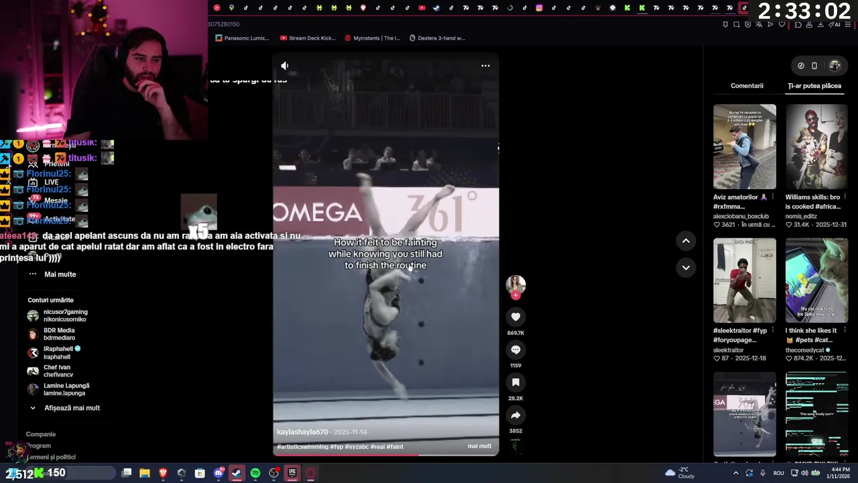Open Spotify from the taskbar
Viewport: 858px width, 483px height.
255,473
